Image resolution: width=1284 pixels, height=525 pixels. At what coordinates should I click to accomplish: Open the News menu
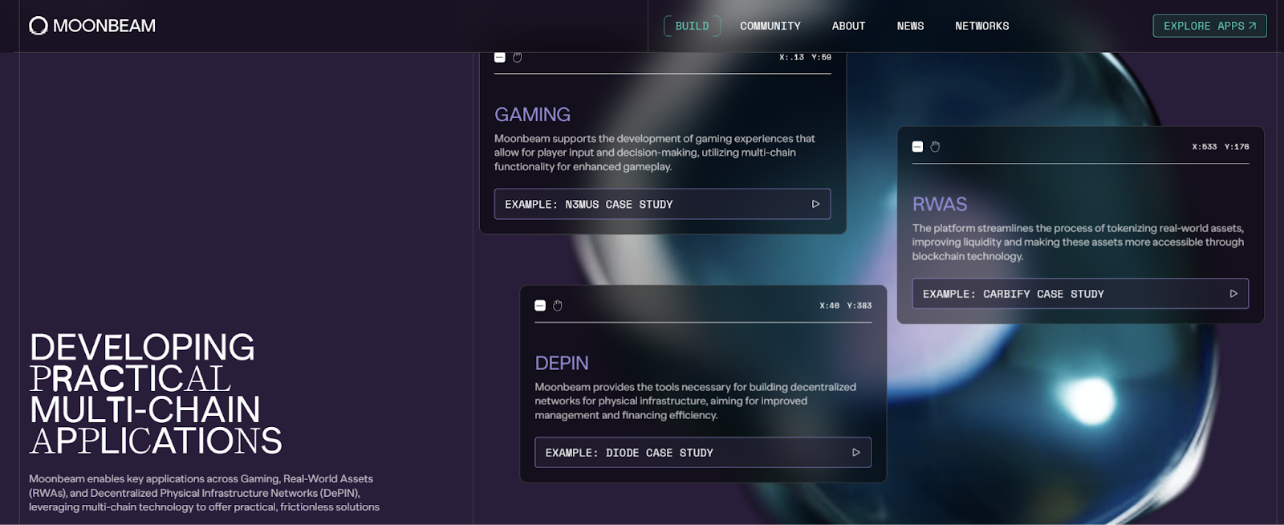pos(910,26)
